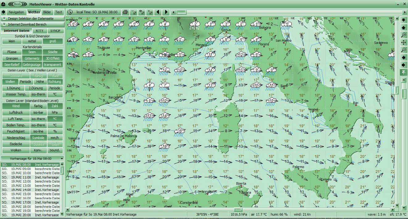The width and height of the screenshot is (408, 219).
Task: Click the time slider left arrow
Action: pyautogui.click(x=173, y=12)
